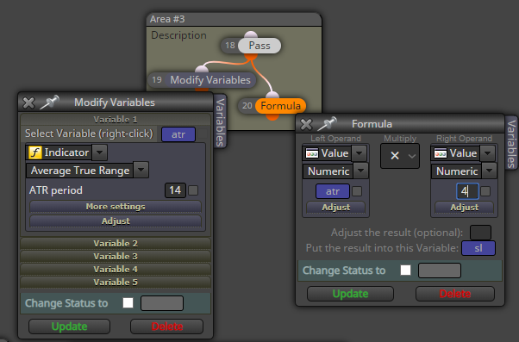Expand the Variable 5 section

coord(116,283)
